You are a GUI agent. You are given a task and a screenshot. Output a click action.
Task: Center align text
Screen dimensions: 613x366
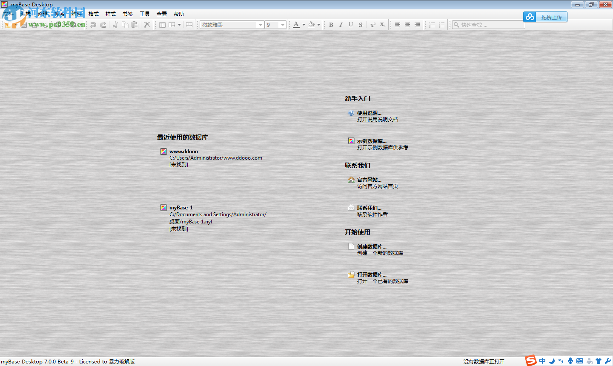click(407, 25)
